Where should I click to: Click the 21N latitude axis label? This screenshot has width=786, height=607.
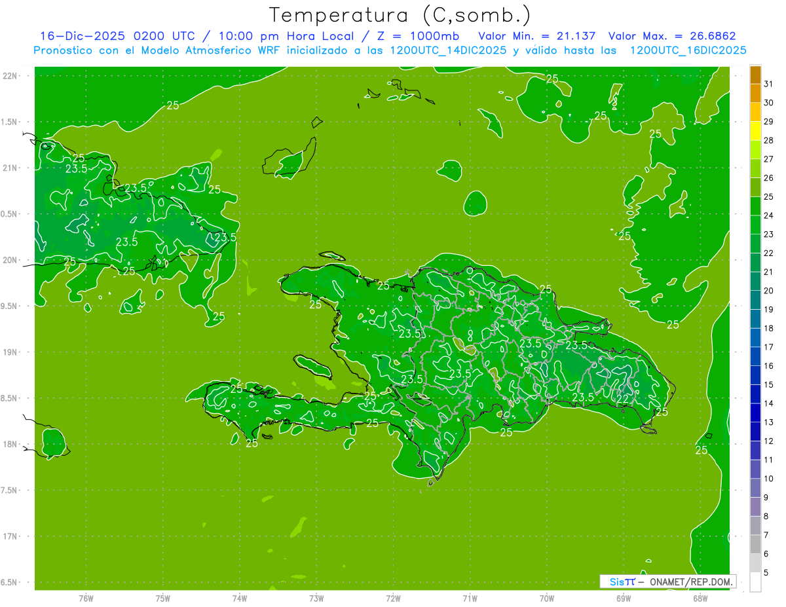[10, 168]
